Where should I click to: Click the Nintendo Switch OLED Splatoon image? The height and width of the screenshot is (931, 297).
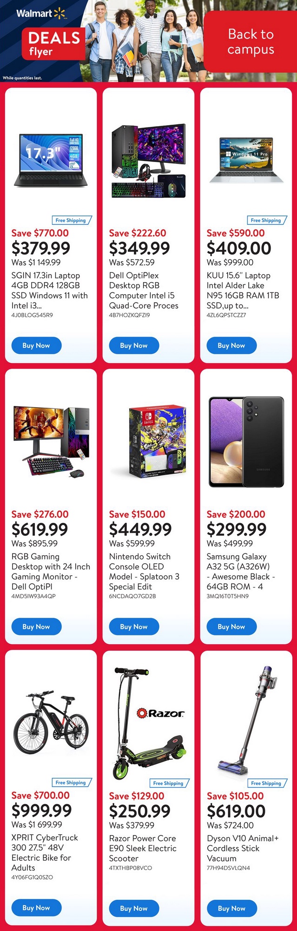click(149, 441)
